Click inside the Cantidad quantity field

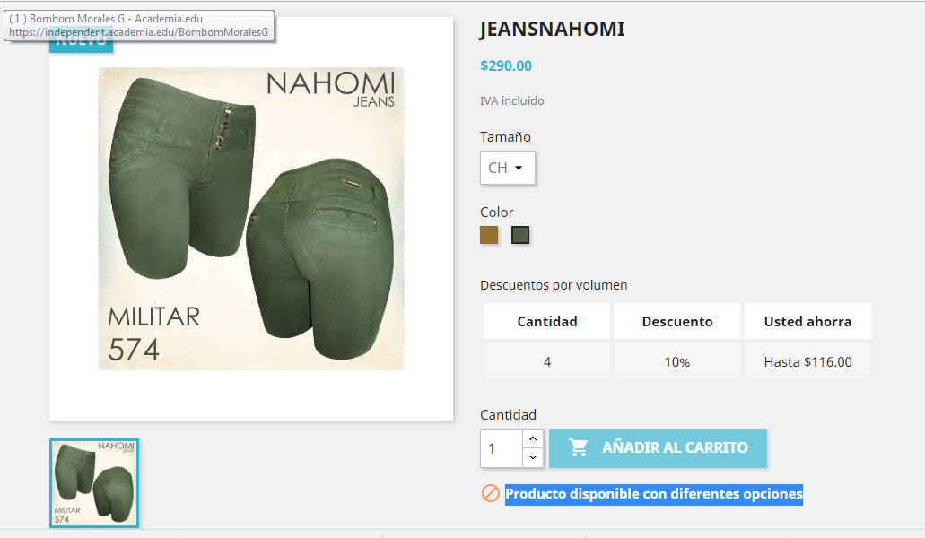click(x=502, y=448)
